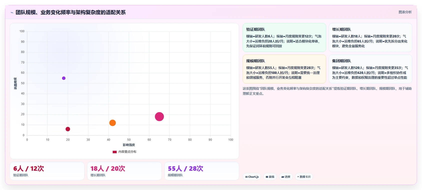Click the y-axis tick label 50

click(x=23, y=83)
